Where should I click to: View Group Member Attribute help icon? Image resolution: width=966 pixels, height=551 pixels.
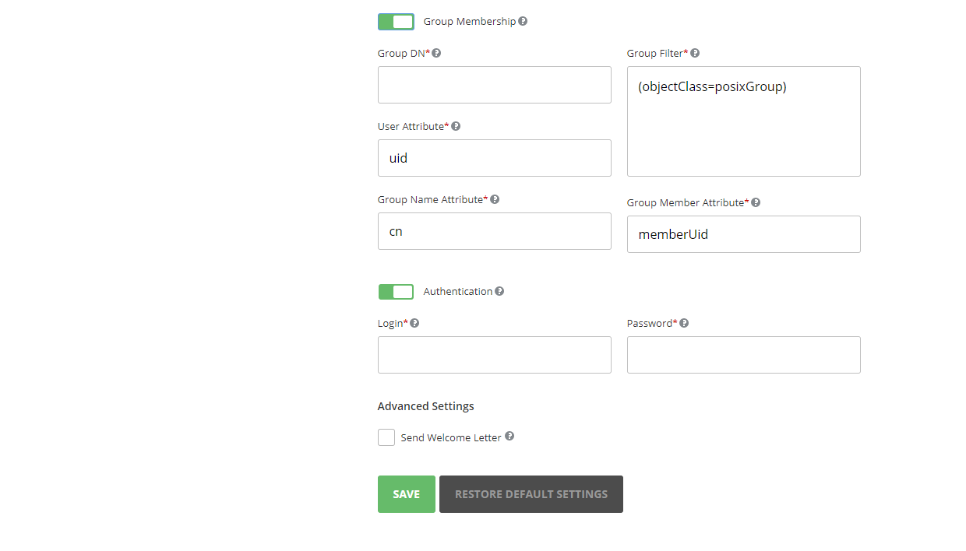pos(755,202)
